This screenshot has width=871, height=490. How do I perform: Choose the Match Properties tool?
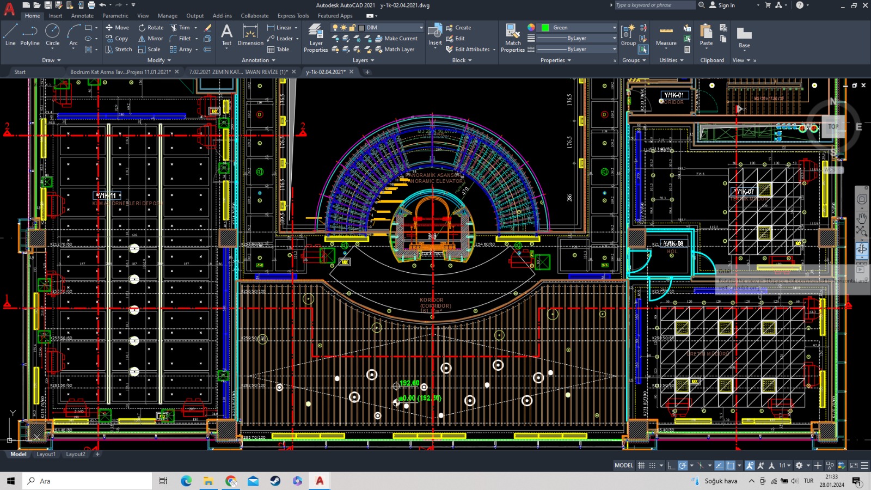coord(513,38)
